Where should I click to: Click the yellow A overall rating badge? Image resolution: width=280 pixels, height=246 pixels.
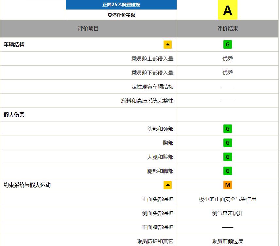[x=228, y=10]
